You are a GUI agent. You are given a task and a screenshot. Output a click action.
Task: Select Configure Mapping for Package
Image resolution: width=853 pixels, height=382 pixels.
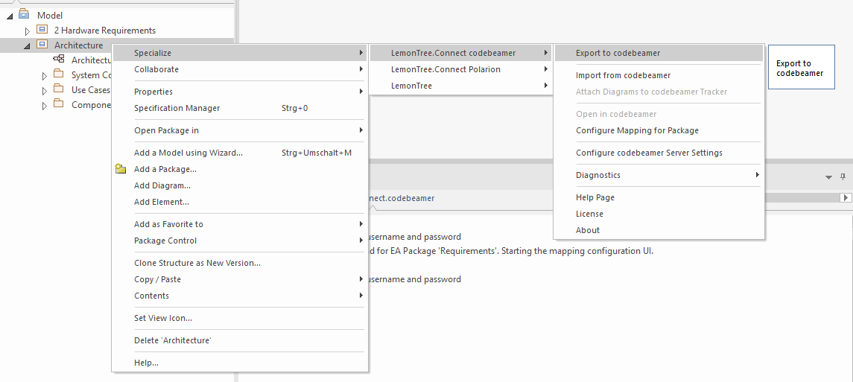click(659, 130)
